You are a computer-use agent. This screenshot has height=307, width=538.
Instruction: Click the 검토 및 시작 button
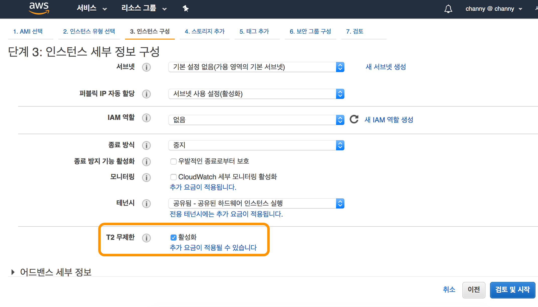pyautogui.click(x=512, y=290)
